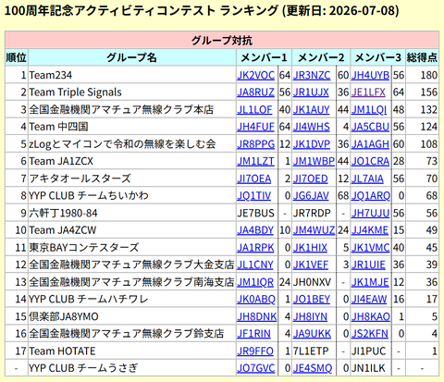The height and width of the screenshot is (382, 444).
Task: Open callsign link JO1BEY
Action: point(312,300)
